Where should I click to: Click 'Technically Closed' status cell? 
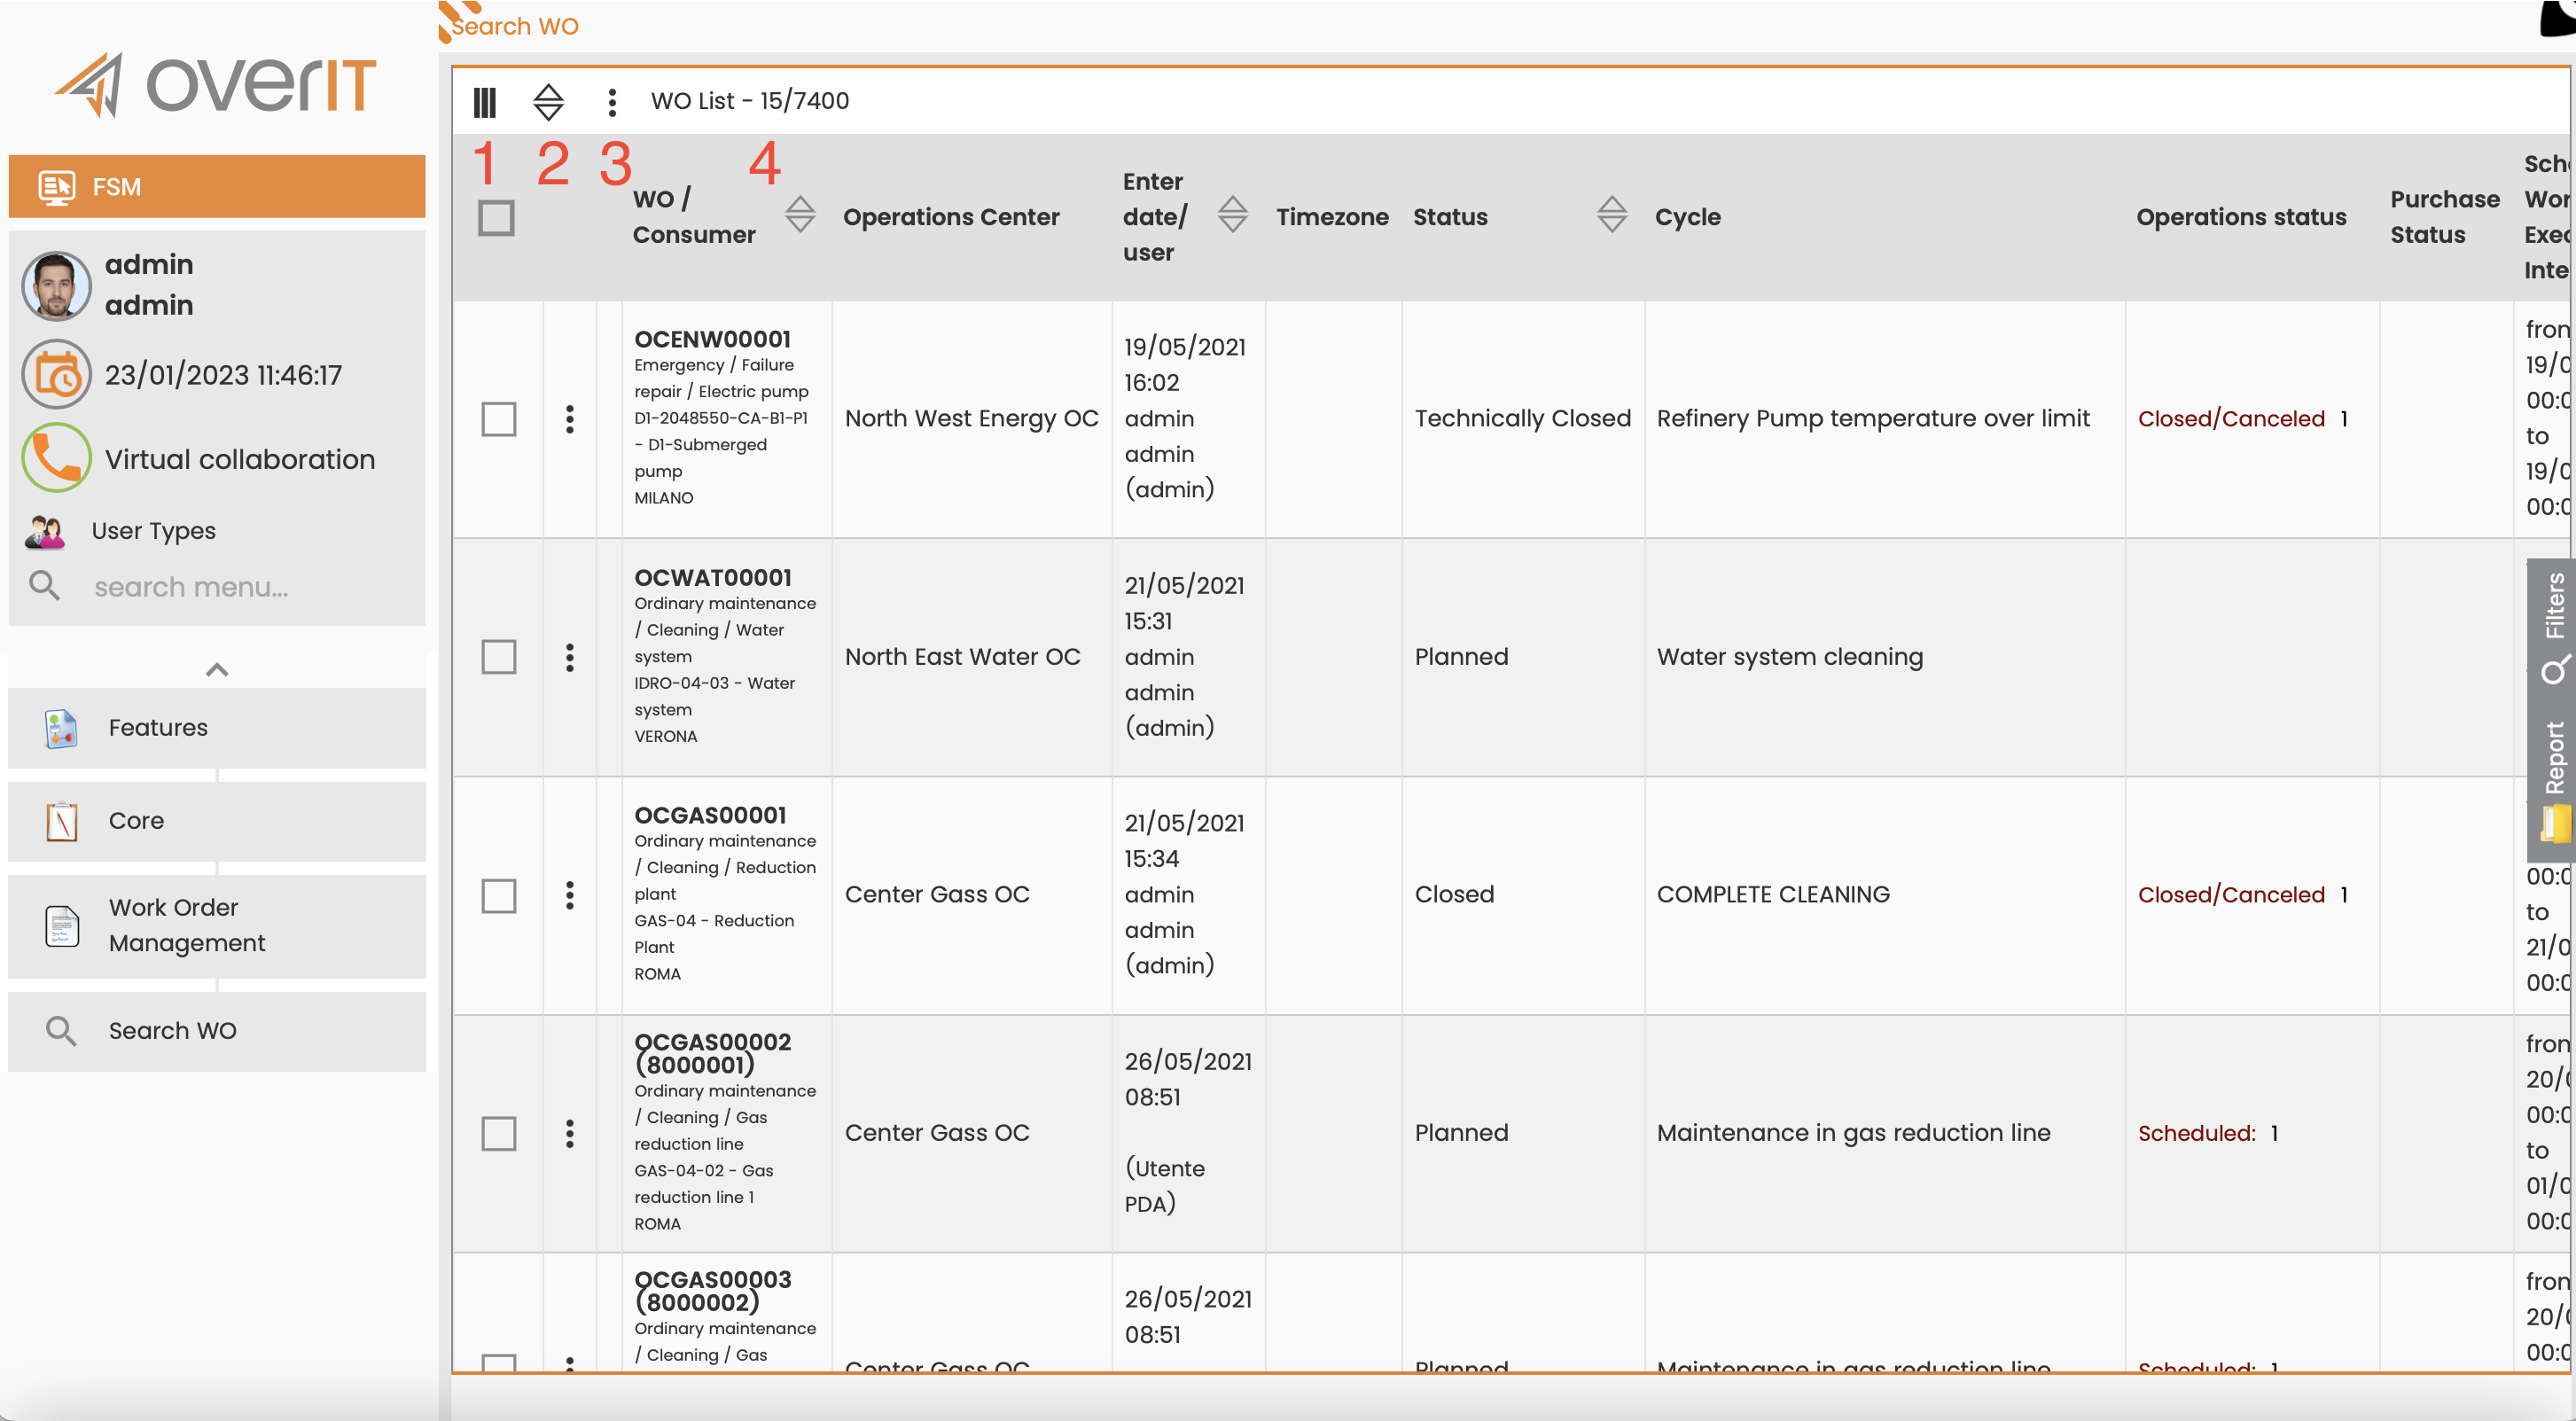(x=1522, y=419)
